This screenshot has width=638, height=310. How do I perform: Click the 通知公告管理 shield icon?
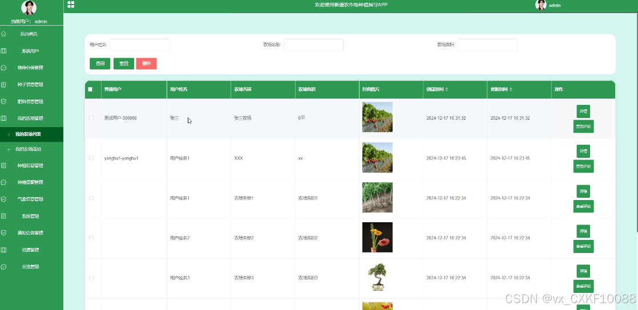[x=3, y=233]
